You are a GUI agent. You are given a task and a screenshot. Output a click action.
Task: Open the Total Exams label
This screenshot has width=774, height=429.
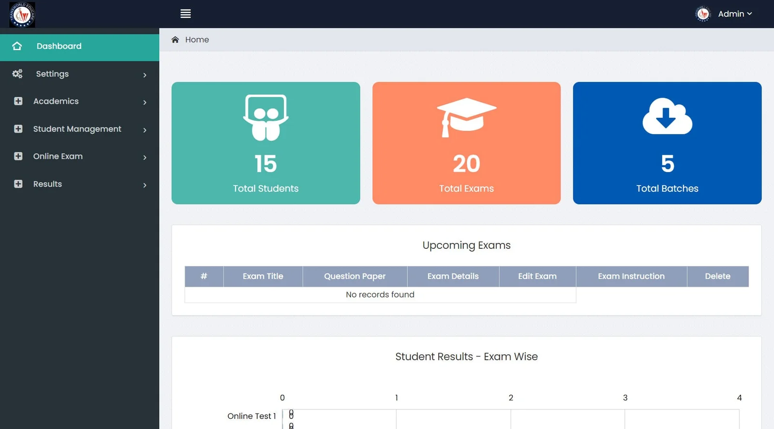click(466, 188)
